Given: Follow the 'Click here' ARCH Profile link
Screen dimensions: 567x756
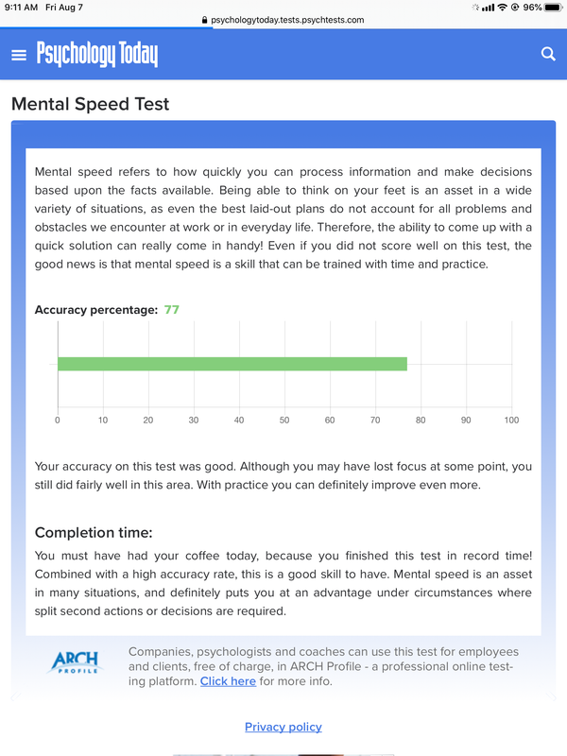Looking at the screenshot, I should [228, 681].
